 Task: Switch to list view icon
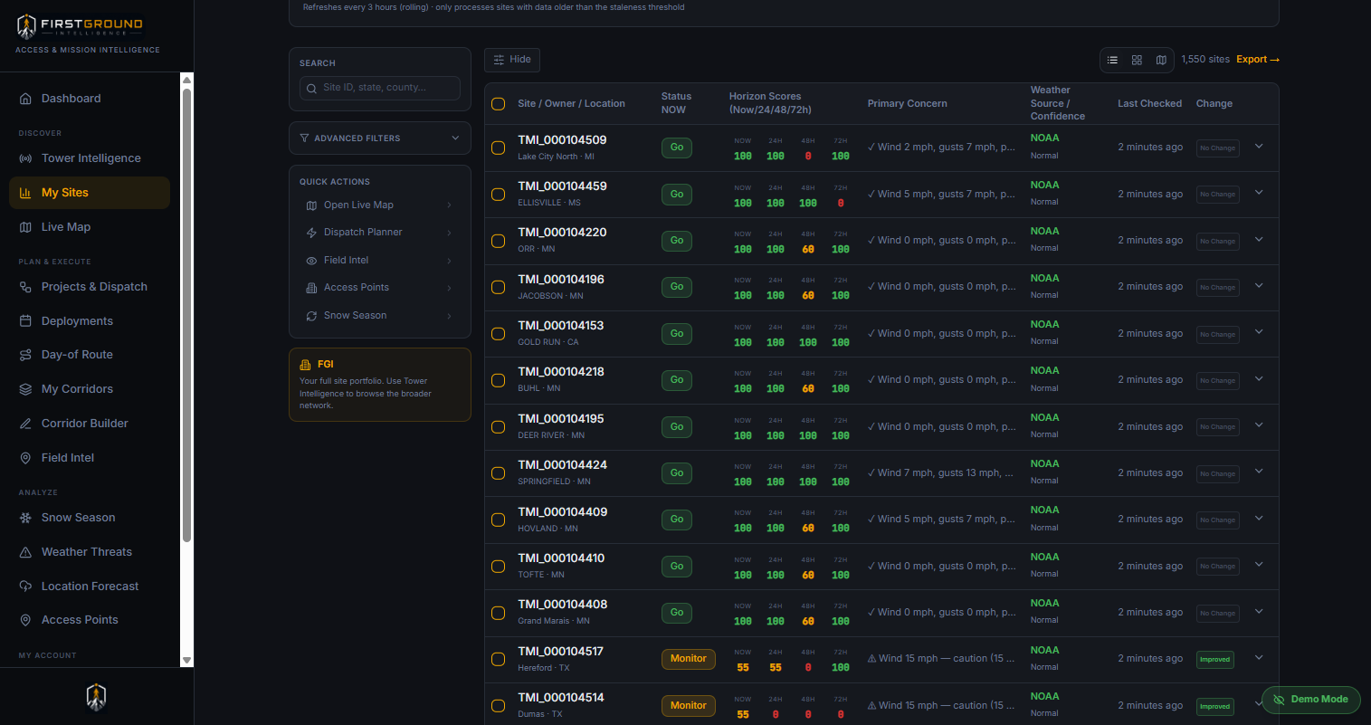[1112, 60]
